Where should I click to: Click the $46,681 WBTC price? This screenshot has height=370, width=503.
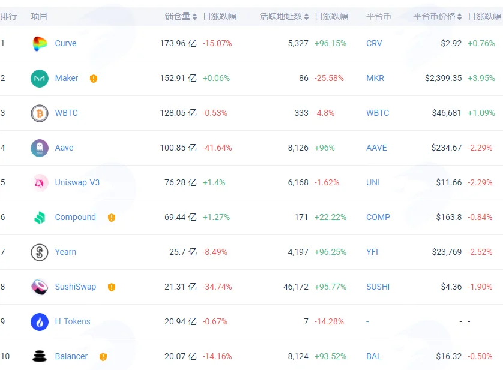[447, 113]
